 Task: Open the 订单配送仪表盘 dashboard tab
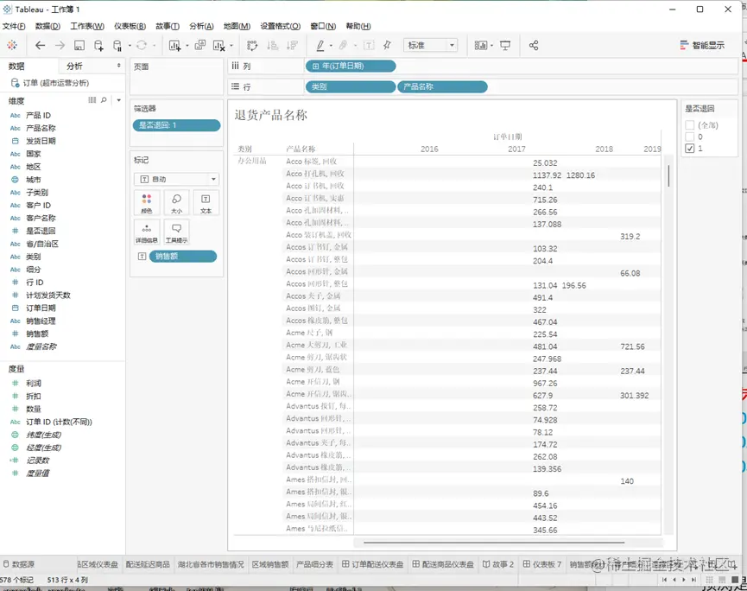(372, 564)
